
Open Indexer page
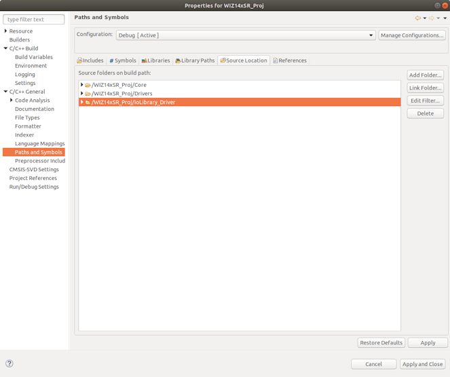(x=24, y=134)
